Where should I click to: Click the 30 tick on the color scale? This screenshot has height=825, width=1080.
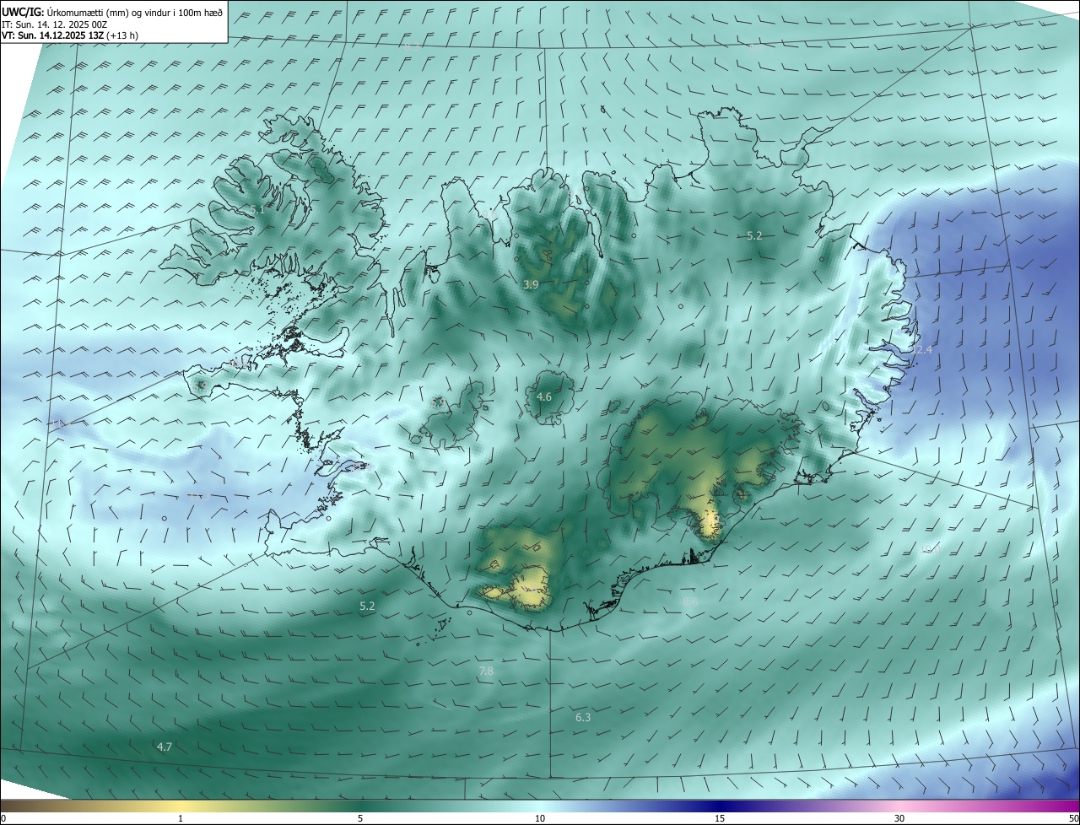[x=899, y=818]
